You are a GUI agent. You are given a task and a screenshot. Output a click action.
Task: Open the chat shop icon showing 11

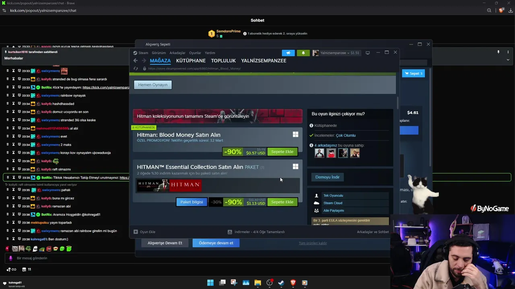click(x=27, y=269)
